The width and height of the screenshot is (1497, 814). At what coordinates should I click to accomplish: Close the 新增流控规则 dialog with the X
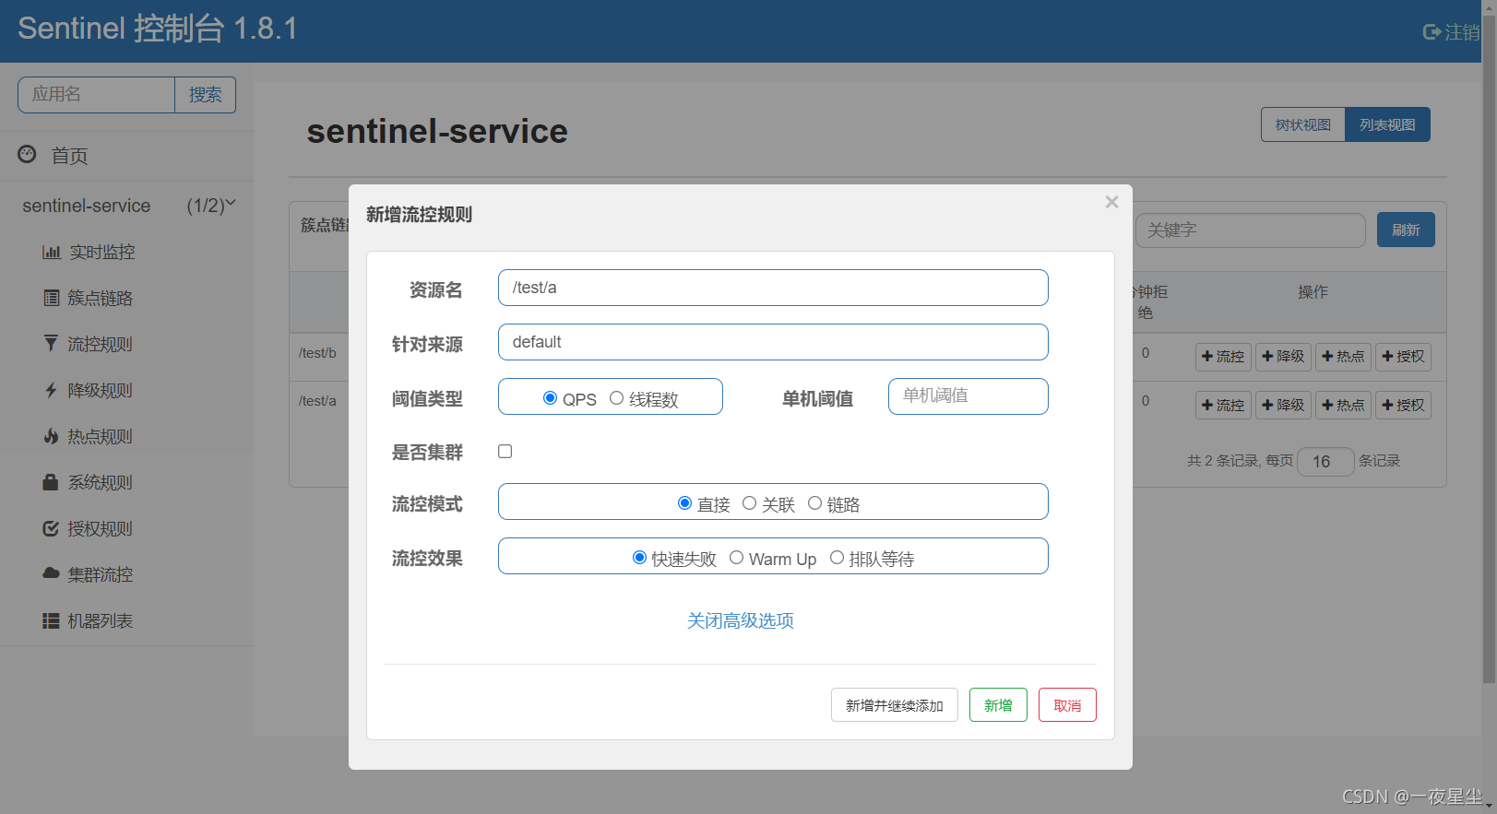(1111, 202)
